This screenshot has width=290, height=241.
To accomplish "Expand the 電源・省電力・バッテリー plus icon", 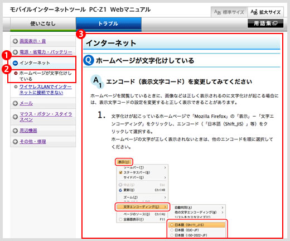I will tap(15, 52).
